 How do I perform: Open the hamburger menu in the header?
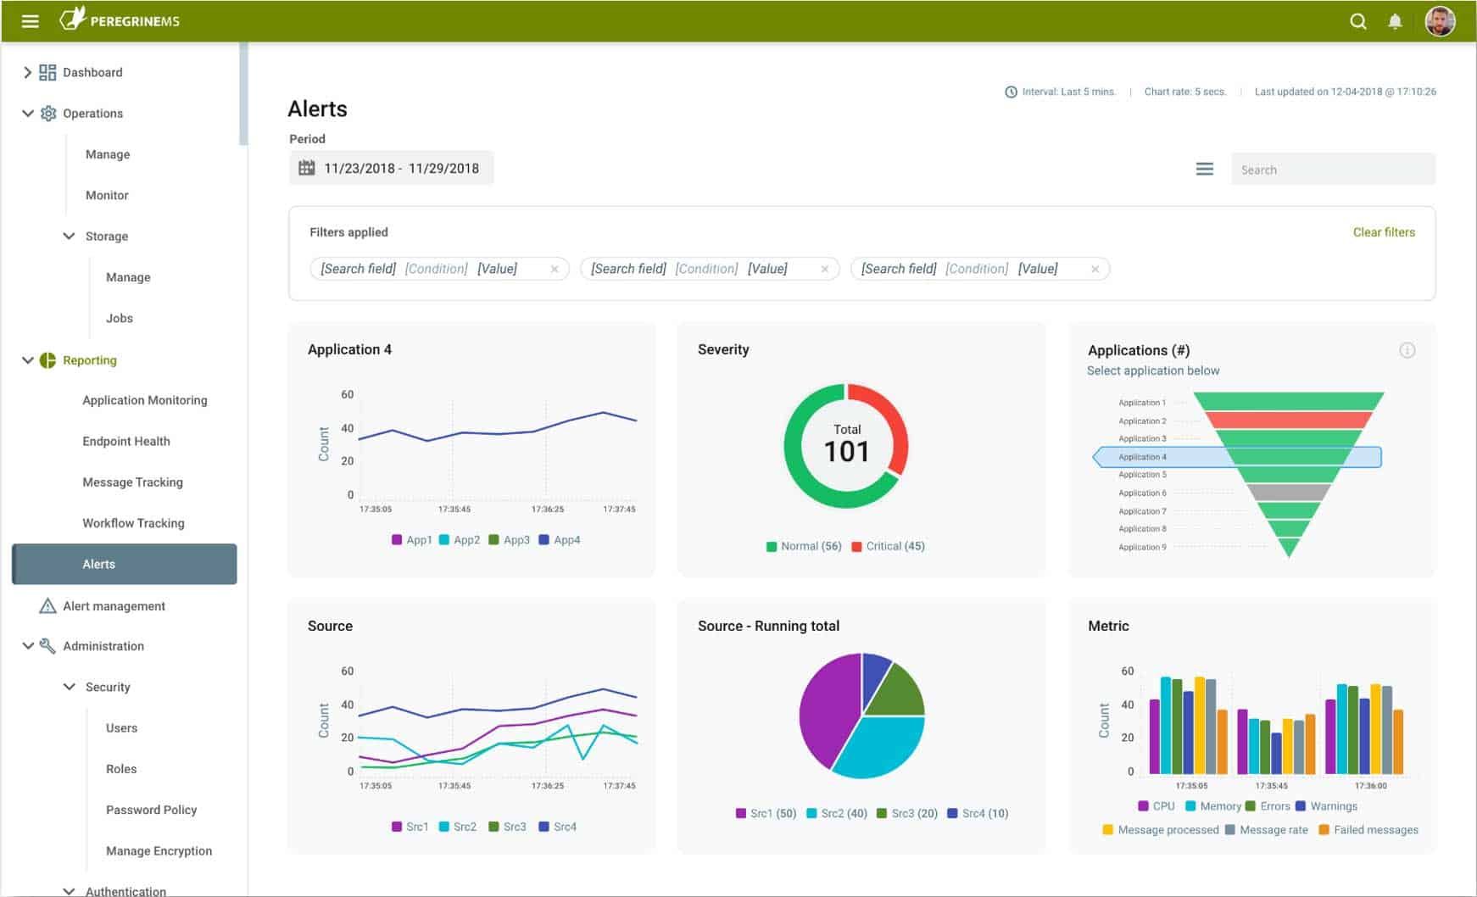tap(31, 21)
